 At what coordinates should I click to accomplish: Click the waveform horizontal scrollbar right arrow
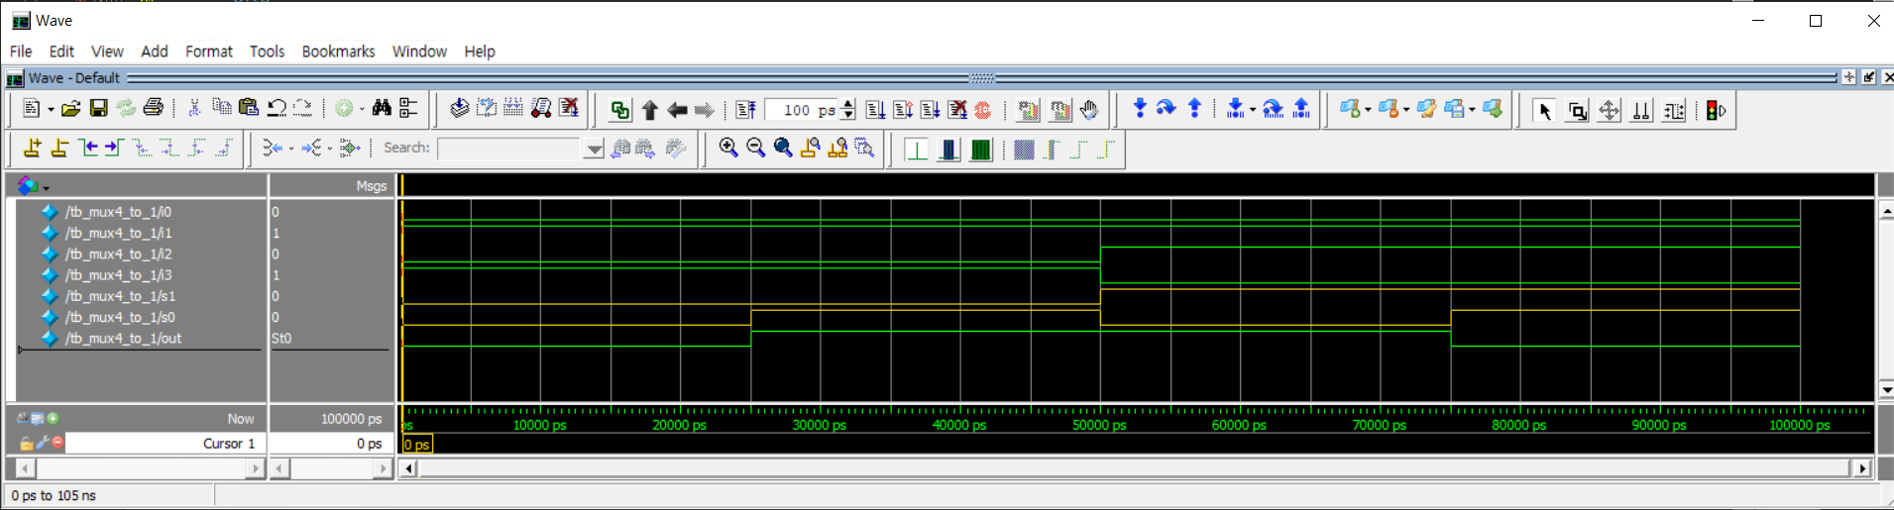[x=1862, y=468]
